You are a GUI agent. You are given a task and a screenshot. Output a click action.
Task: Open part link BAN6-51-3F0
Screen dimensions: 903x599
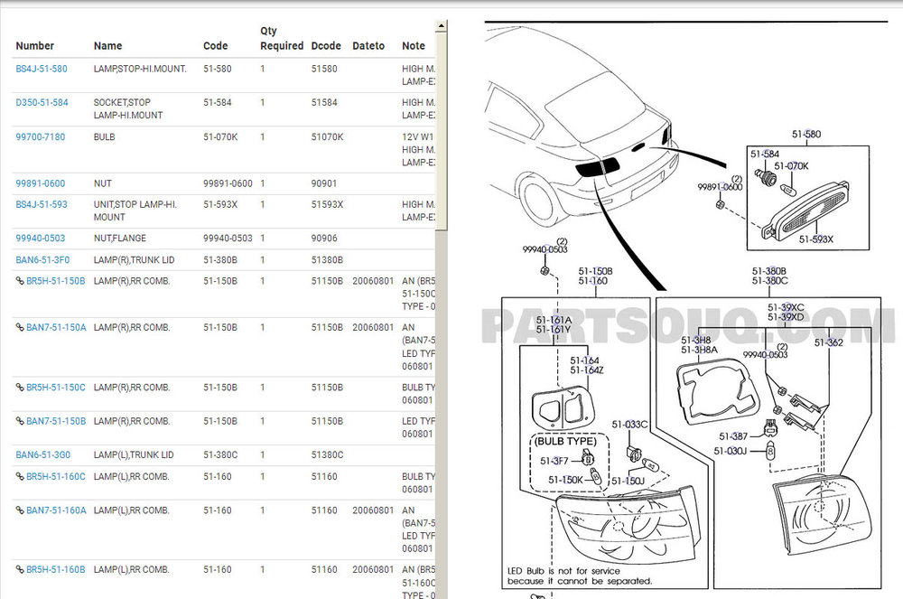click(42, 260)
